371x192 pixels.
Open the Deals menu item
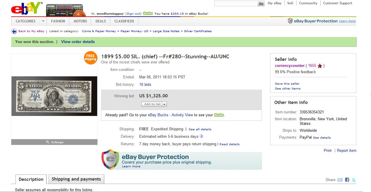[x=101, y=21]
